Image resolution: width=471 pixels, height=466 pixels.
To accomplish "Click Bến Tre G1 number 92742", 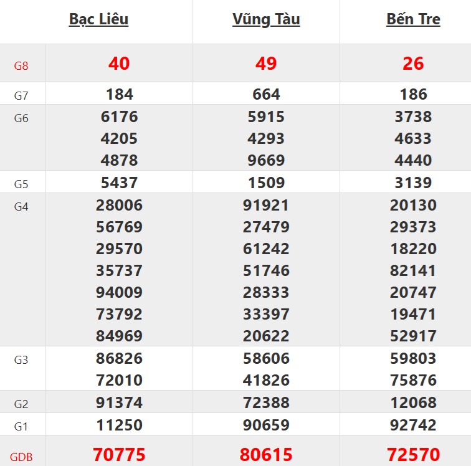I will tap(413, 425).
